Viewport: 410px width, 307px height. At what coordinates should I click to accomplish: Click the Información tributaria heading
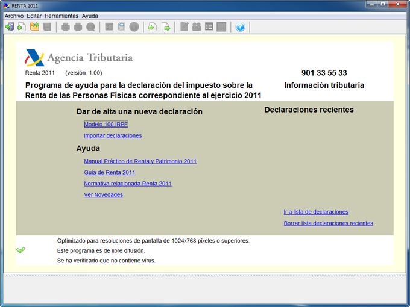coord(324,85)
